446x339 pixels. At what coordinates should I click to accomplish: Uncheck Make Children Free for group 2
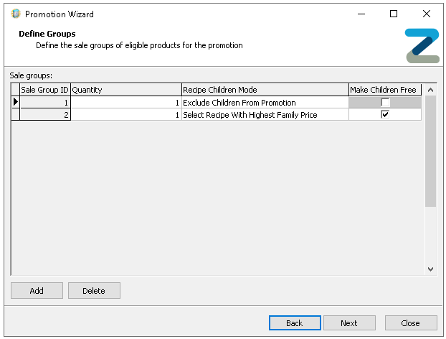coord(385,115)
